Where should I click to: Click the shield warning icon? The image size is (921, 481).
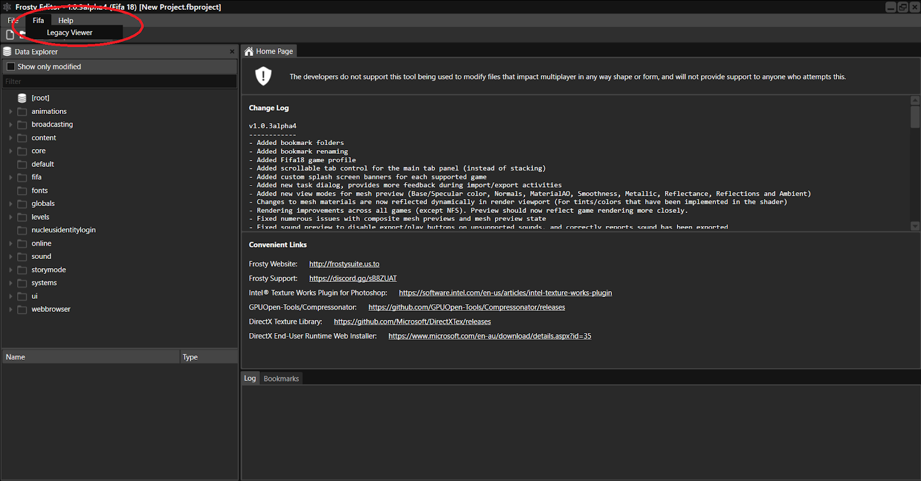click(x=263, y=76)
